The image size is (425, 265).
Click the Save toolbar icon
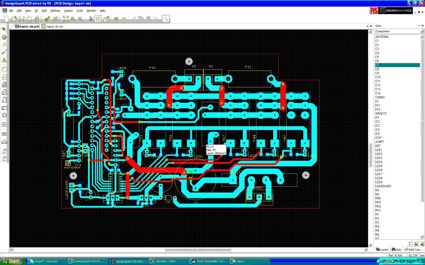coord(22,19)
